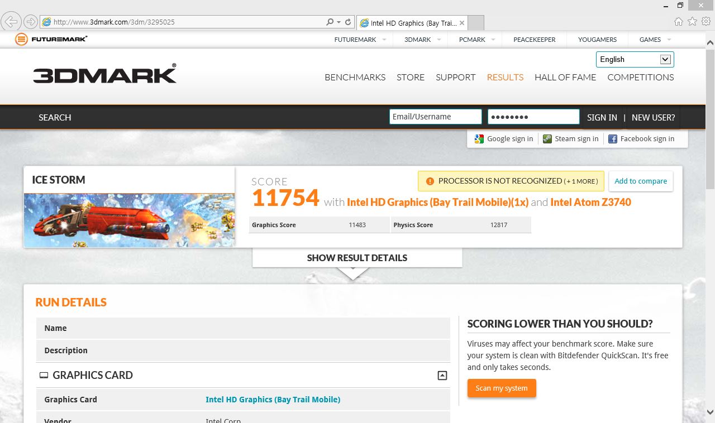Click Show Result Details expander

(357, 258)
